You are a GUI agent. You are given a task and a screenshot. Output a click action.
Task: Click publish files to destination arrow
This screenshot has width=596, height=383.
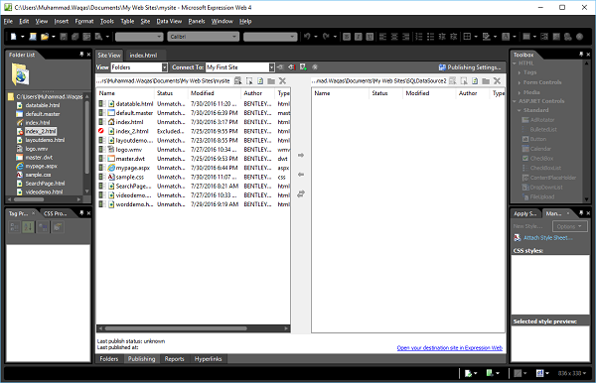pyautogui.click(x=301, y=155)
